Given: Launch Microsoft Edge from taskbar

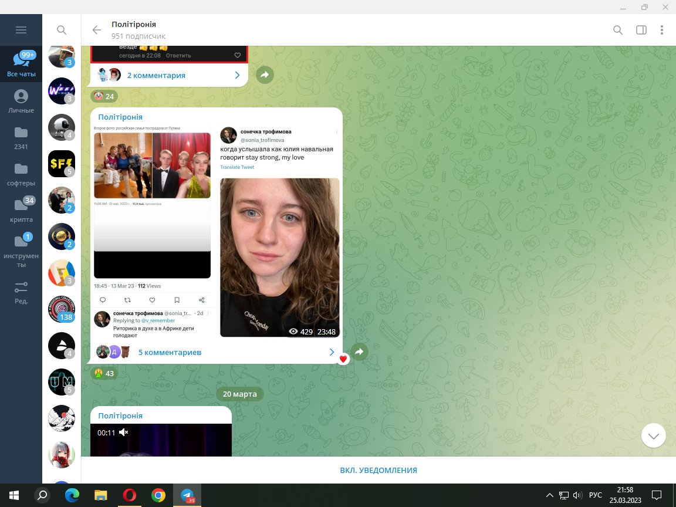Looking at the screenshot, I should point(72,495).
